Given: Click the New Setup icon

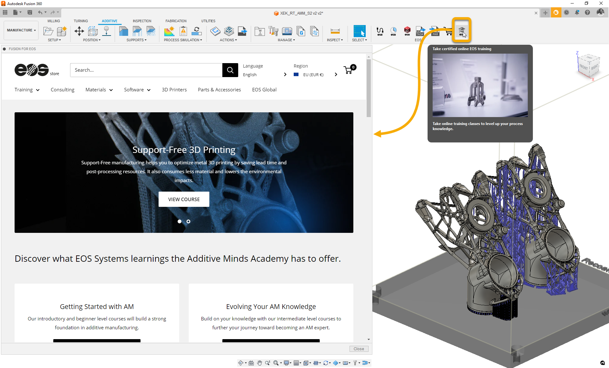Looking at the screenshot, I should coord(62,31).
